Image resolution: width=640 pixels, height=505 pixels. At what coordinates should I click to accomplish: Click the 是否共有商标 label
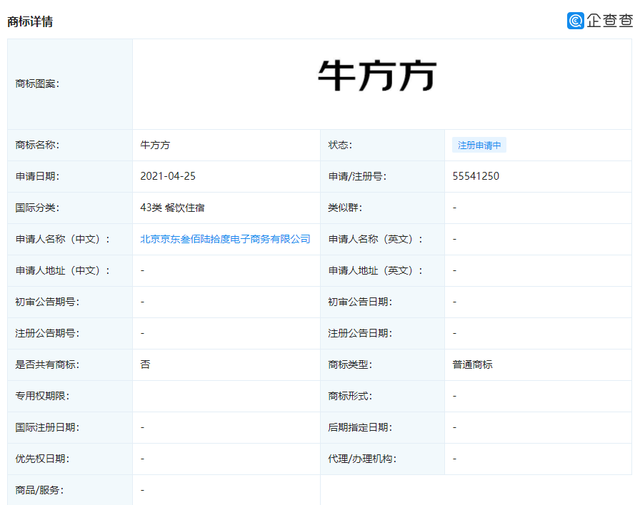[47, 364]
